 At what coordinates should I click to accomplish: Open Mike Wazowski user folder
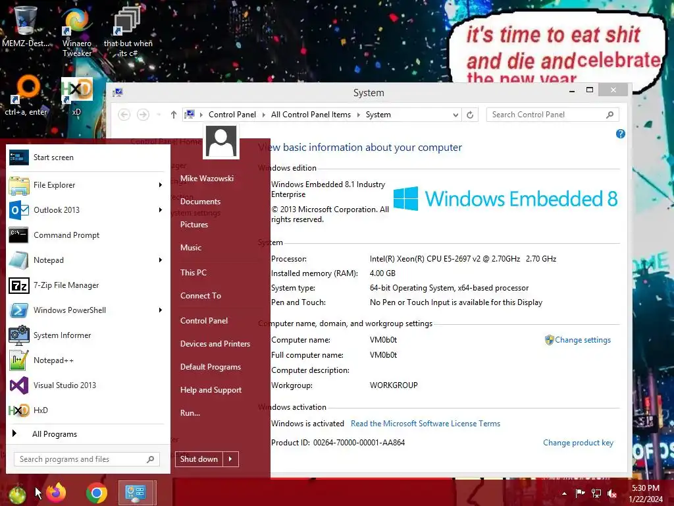207,178
